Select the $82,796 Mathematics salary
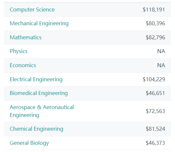175x152 pixels. point(155,37)
